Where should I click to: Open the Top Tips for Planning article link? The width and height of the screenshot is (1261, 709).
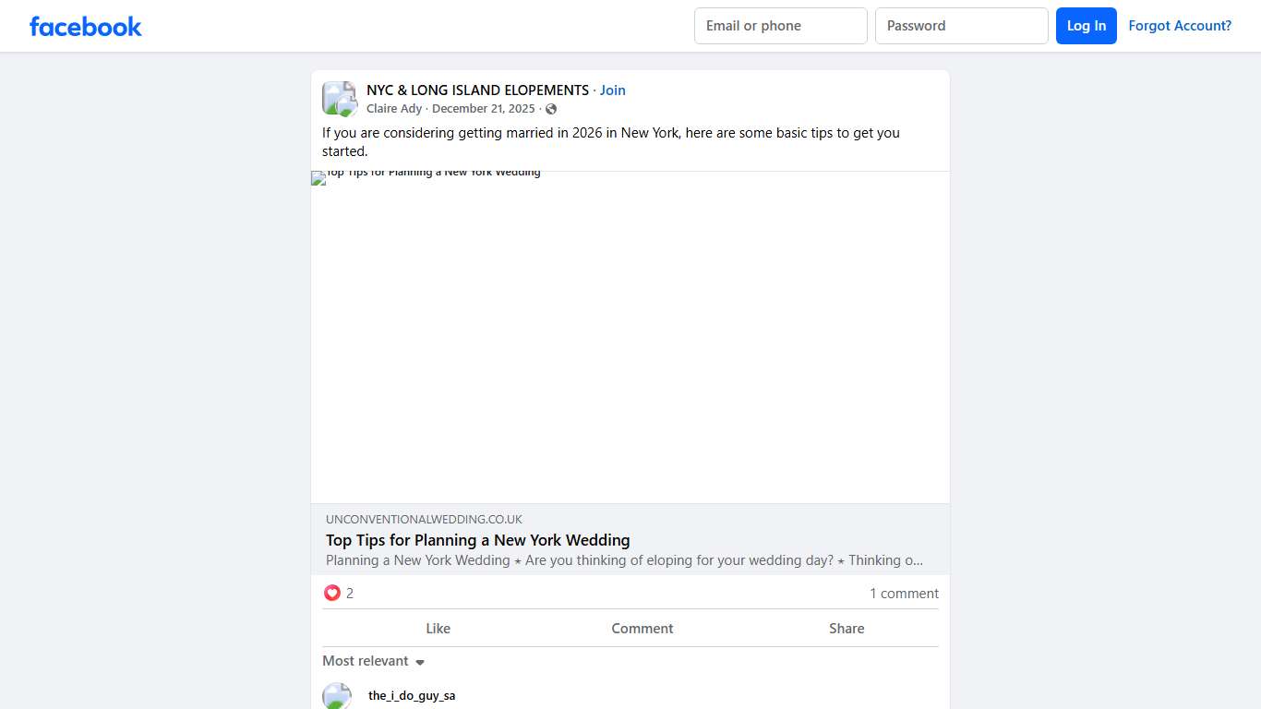477,540
